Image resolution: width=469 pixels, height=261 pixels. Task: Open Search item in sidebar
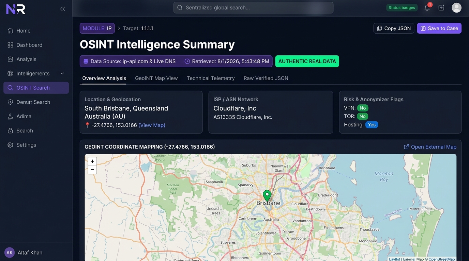pyautogui.click(x=36, y=130)
